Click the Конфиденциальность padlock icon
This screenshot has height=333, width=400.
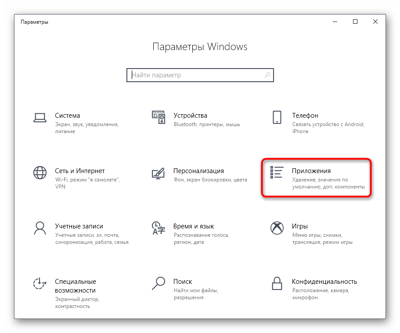click(x=277, y=283)
